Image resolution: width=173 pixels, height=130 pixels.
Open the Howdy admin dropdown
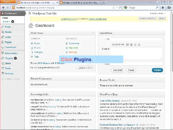click(158, 13)
